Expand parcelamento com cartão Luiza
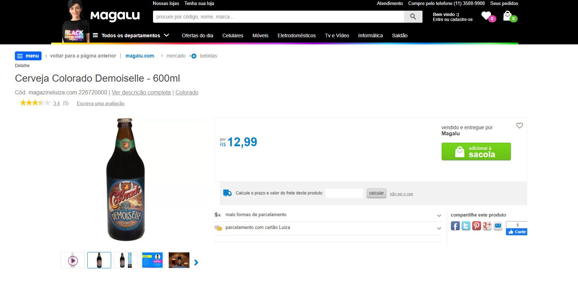Image resolution: width=578 pixels, height=285 pixels. (x=328, y=228)
